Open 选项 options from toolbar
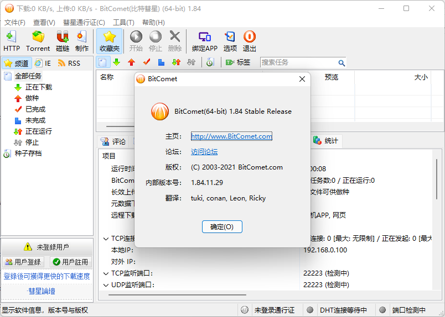The height and width of the screenshot is (317, 445). 230,41
